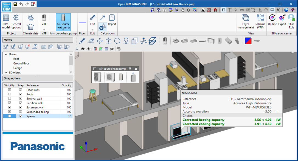Open the VRF dropdown arrow

tap(44, 30)
